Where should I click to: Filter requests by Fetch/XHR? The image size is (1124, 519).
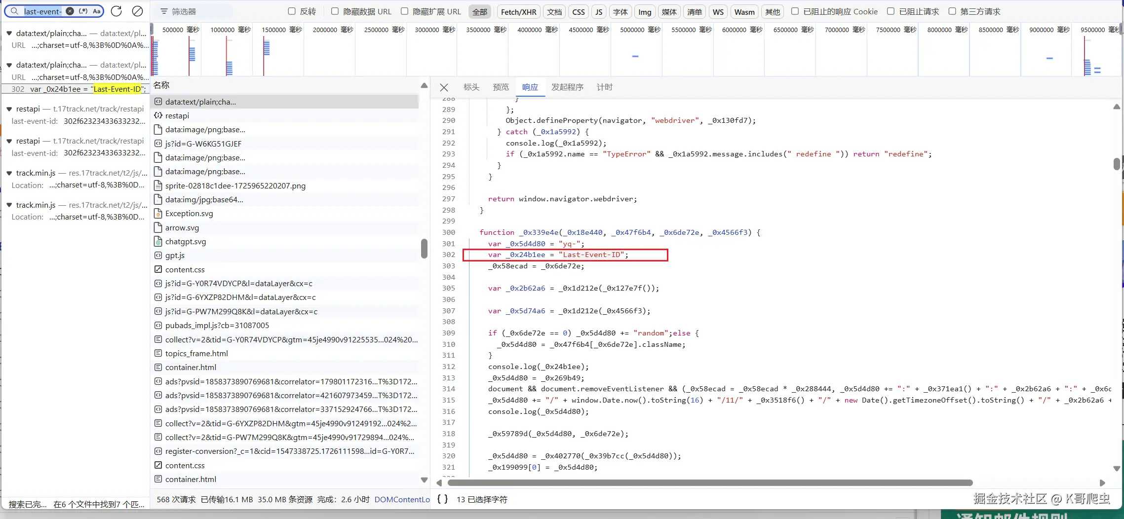[x=518, y=12]
